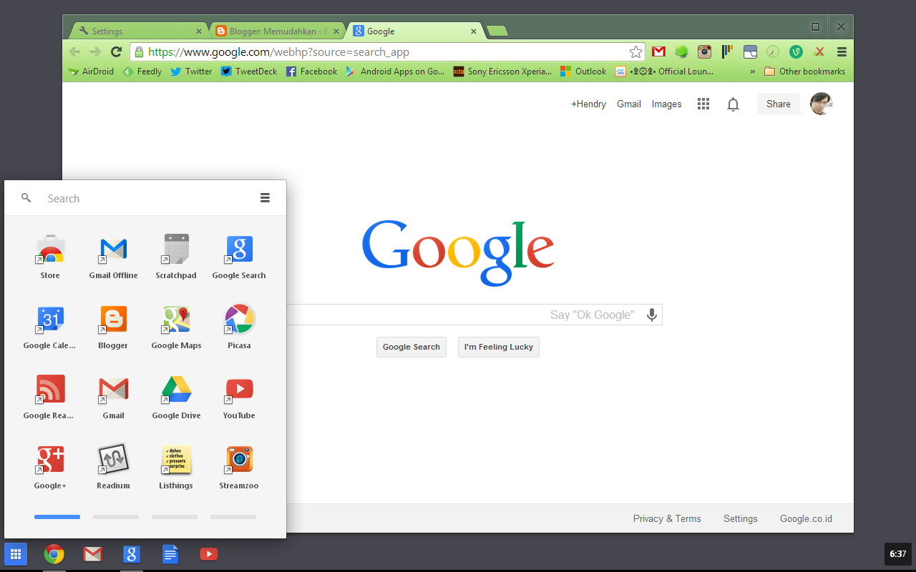This screenshot has height=572, width=916.
Task: Open the Store app in the launcher
Action: tap(50, 256)
